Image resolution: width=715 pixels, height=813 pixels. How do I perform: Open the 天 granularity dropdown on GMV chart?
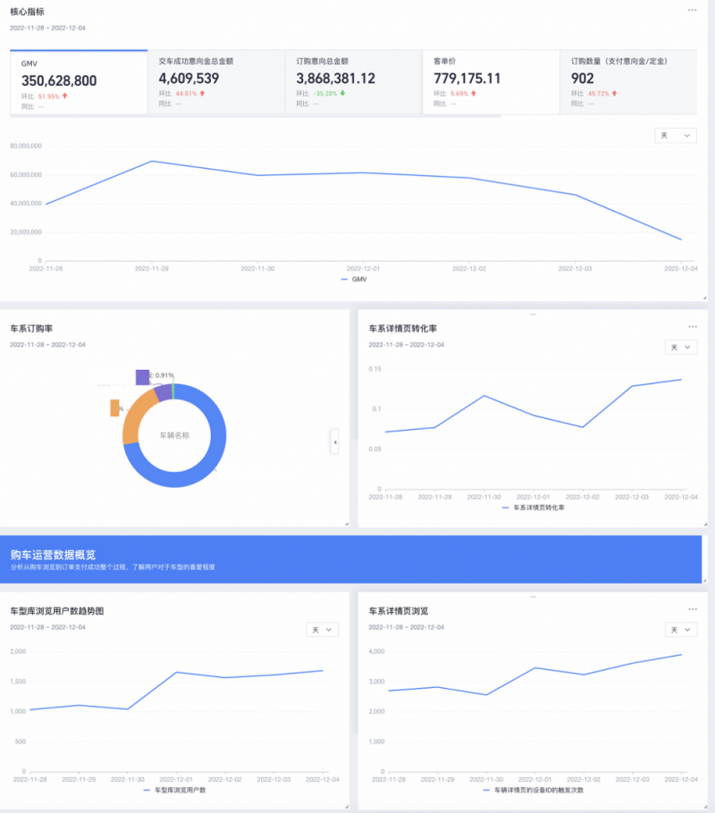(675, 135)
